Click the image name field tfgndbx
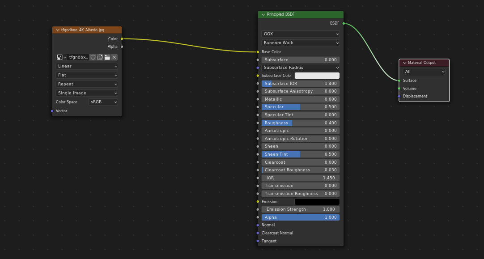 78,57
